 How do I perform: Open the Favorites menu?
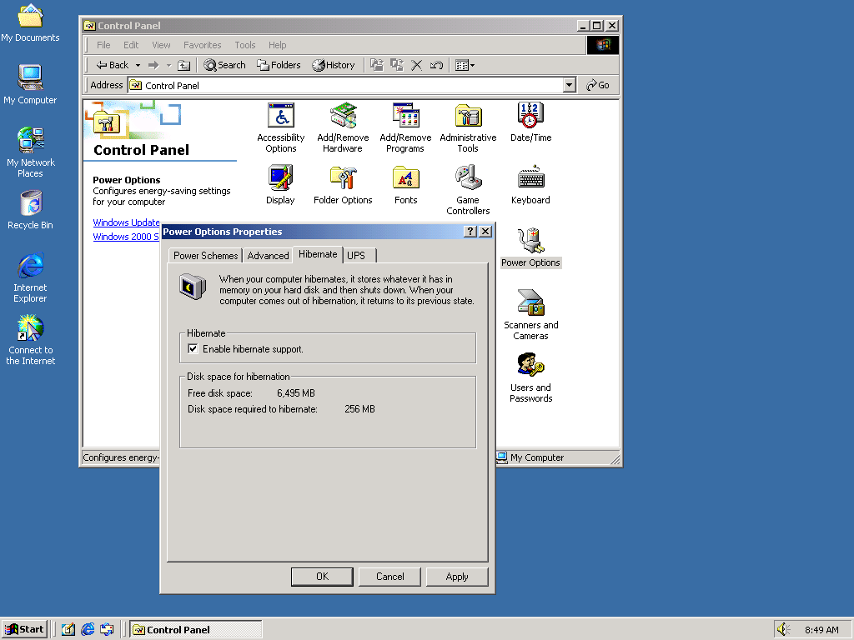203,45
